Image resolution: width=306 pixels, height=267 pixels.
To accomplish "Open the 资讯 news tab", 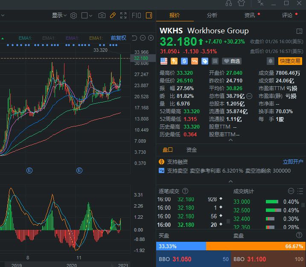I will tap(250, 15).
